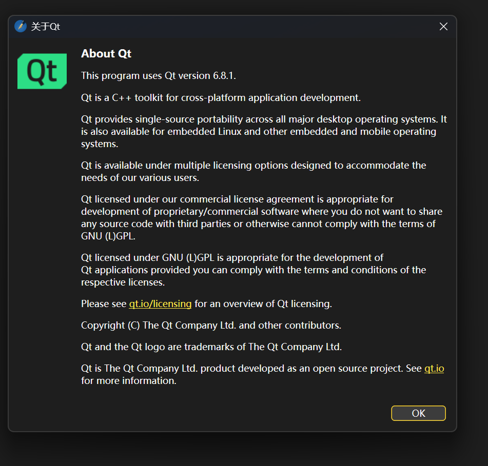Click the commercial license agreement paragraph
Image resolution: width=488 pixels, height=466 pixels.
[x=261, y=217]
